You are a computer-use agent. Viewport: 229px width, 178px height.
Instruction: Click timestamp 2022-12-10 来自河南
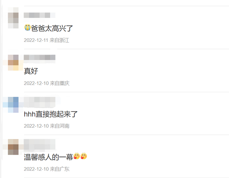coord(46,126)
